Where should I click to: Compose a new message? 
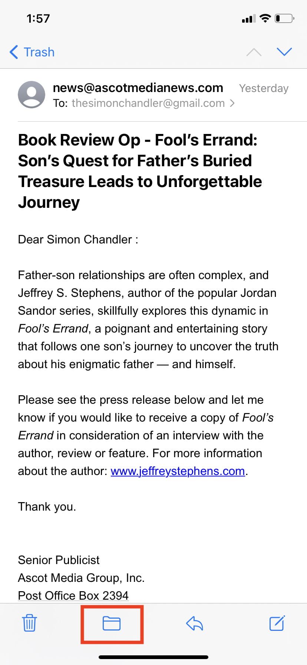[277, 623]
